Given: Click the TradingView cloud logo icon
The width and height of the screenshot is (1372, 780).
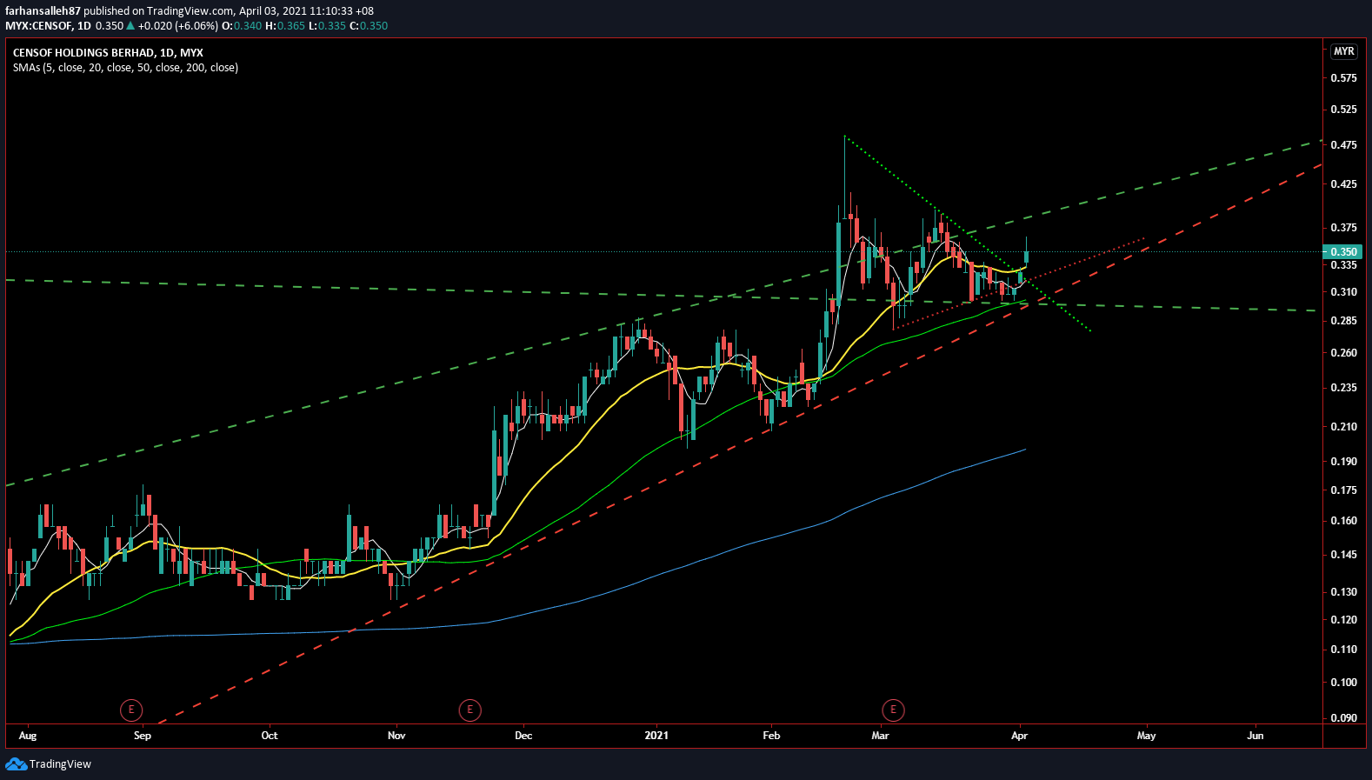Looking at the screenshot, I should coord(16,763).
